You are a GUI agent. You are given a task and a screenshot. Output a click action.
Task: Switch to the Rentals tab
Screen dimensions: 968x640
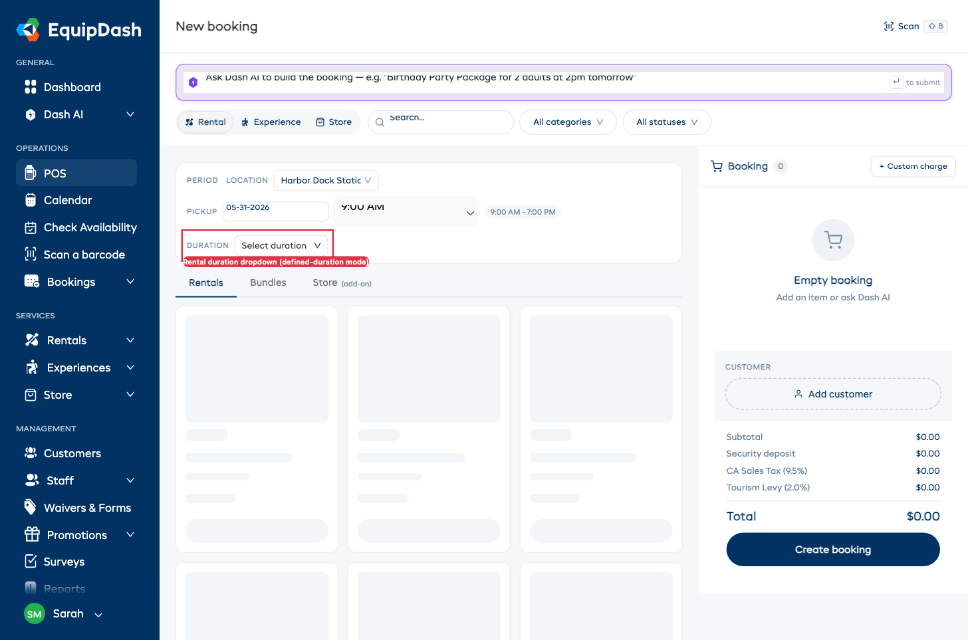coord(206,282)
